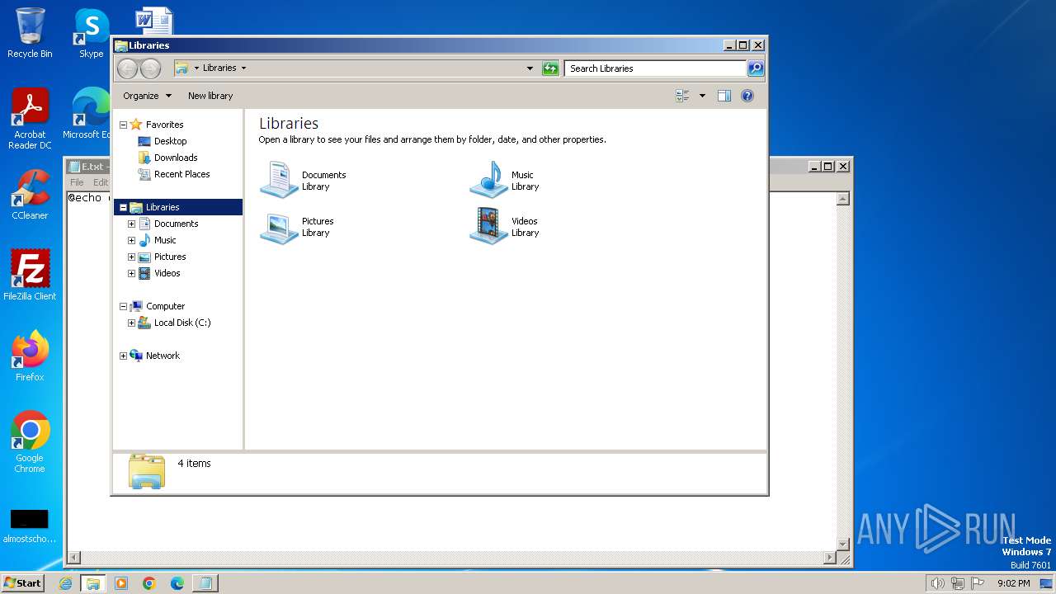Click the arrow after Libraries in address bar

coord(243,68)
